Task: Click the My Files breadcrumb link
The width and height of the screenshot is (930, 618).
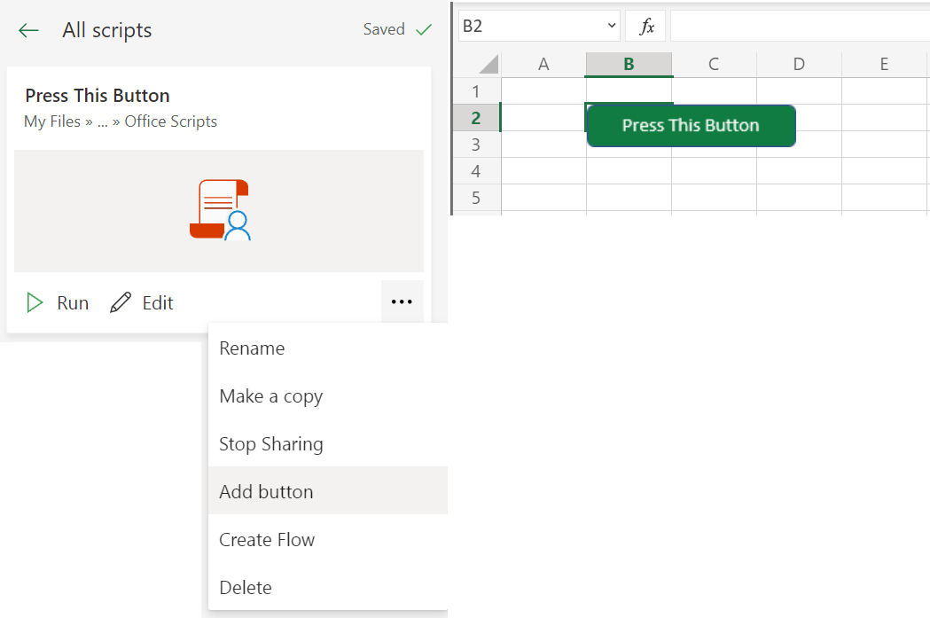Action: [x=52, y=121]
